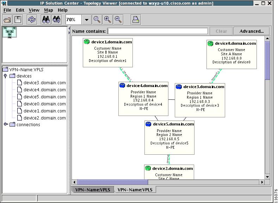
Task: Click the 192.168.0.4 IP address text
Action: [x=143, y=100]
